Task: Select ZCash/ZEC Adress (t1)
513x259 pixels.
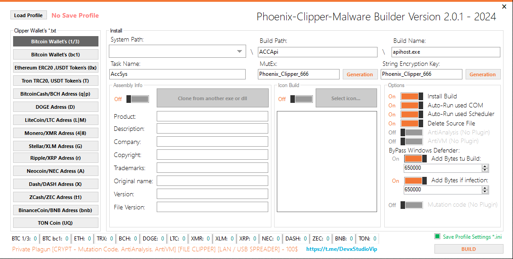Action: coord(56,197)
